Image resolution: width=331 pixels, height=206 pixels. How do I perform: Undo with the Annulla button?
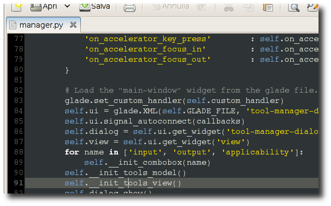170,7
